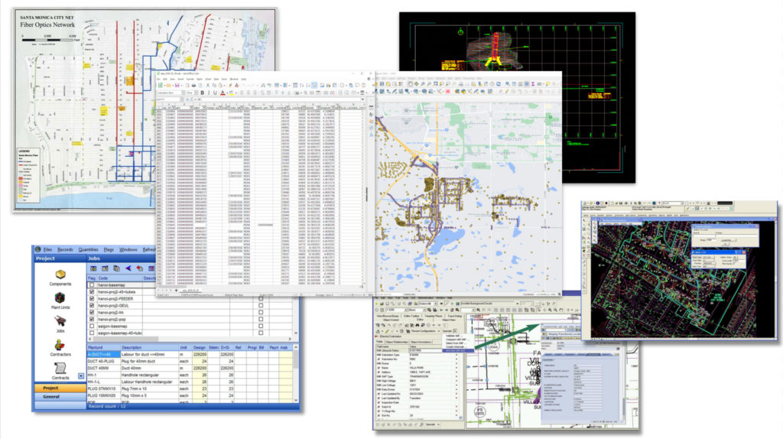Open the Files menu in Jobs window
The width and height of the screenshot is (783, 439).
pyautogui.click(x=47, y=249)
